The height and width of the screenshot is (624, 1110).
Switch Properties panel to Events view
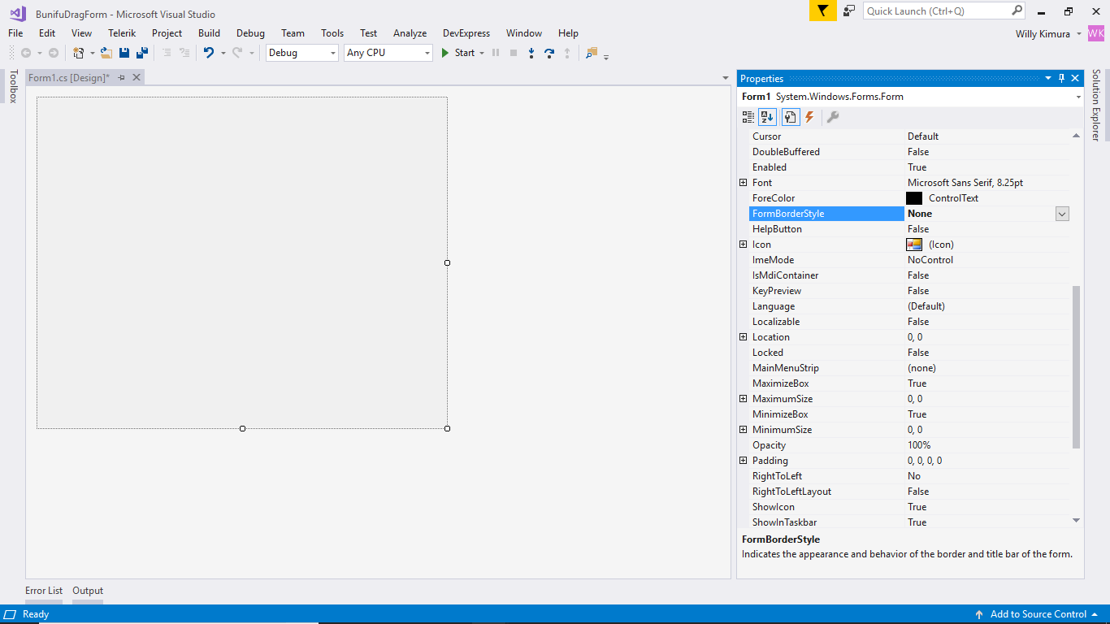810,116
